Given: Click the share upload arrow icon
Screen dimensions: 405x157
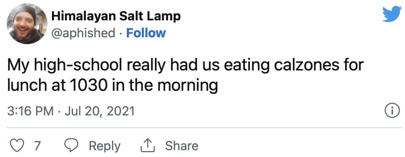Looking at the screenshot, I should [147, 146].
